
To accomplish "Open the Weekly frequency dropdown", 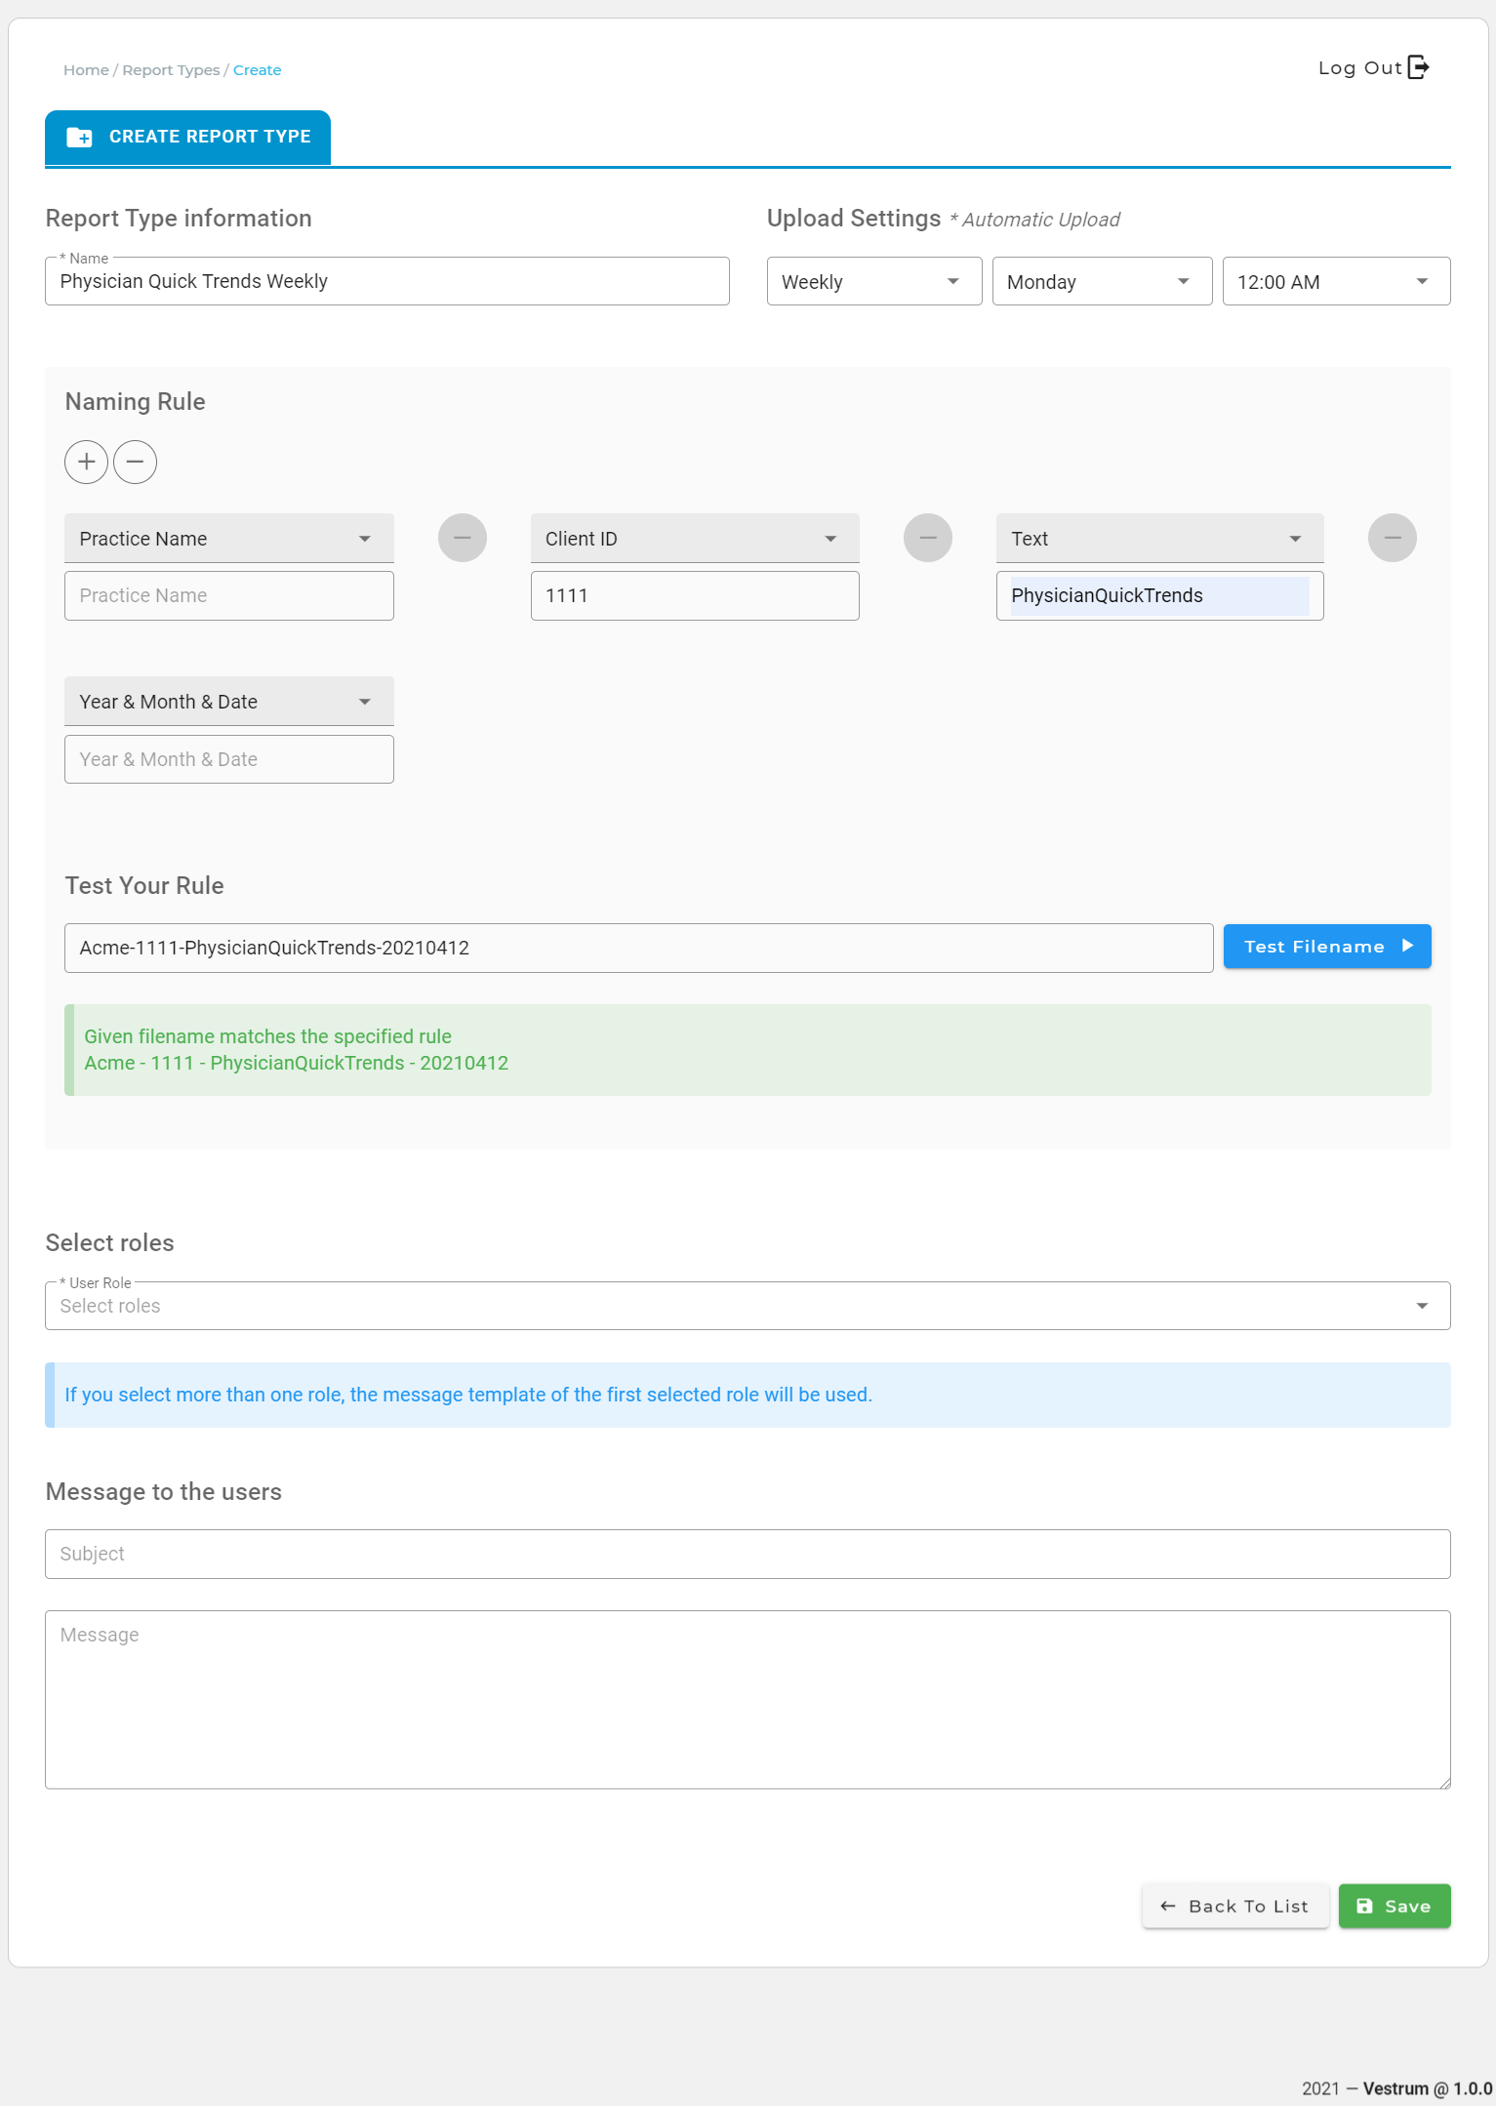I will pyautogui.click(x=874, y=281).
